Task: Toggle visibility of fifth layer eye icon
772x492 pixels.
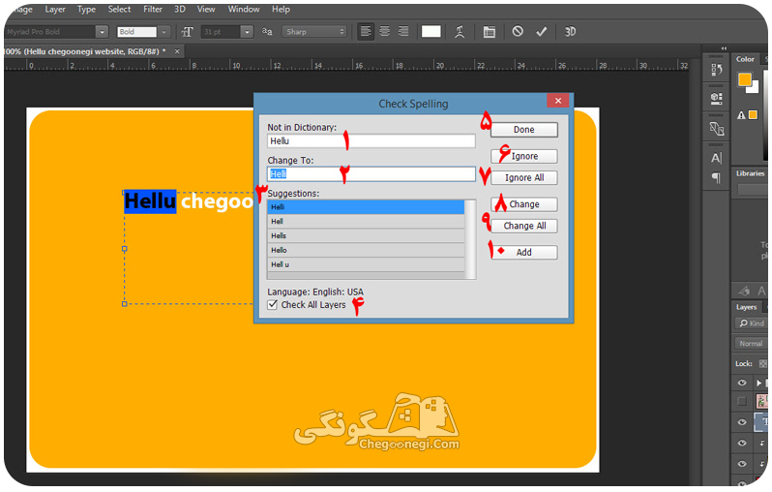Action: coord(742,464)
